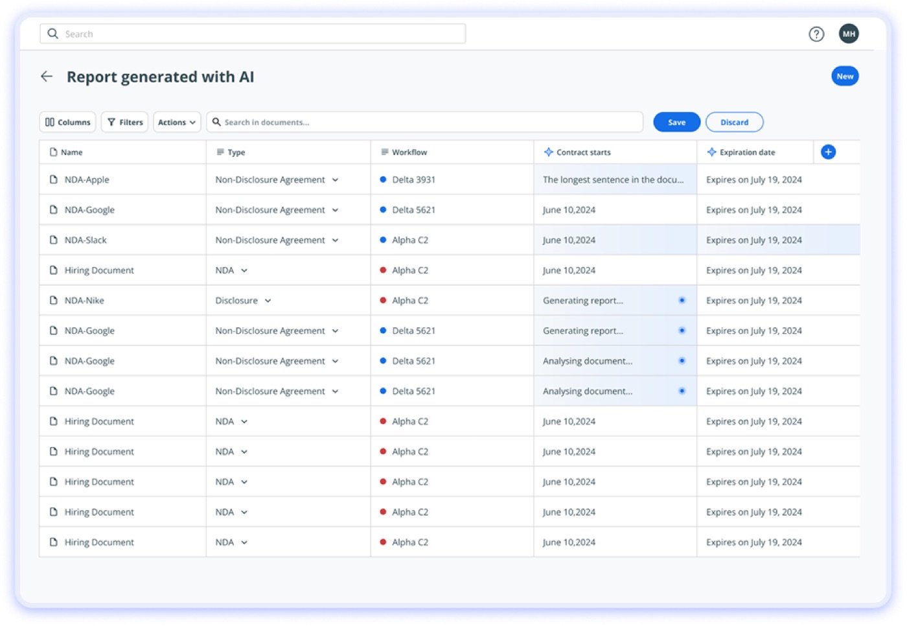Open the help question mark icon
Viewport: 907px width, 626px height.
816,34
